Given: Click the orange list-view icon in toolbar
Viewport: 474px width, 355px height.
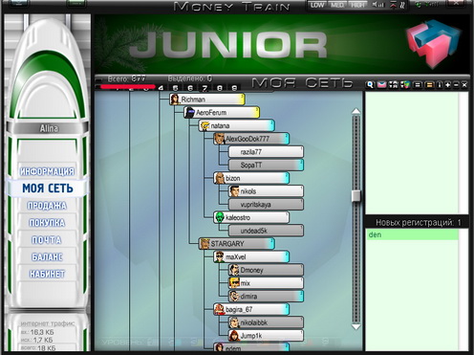Looking at the screenshot, I should coord(429,85).
